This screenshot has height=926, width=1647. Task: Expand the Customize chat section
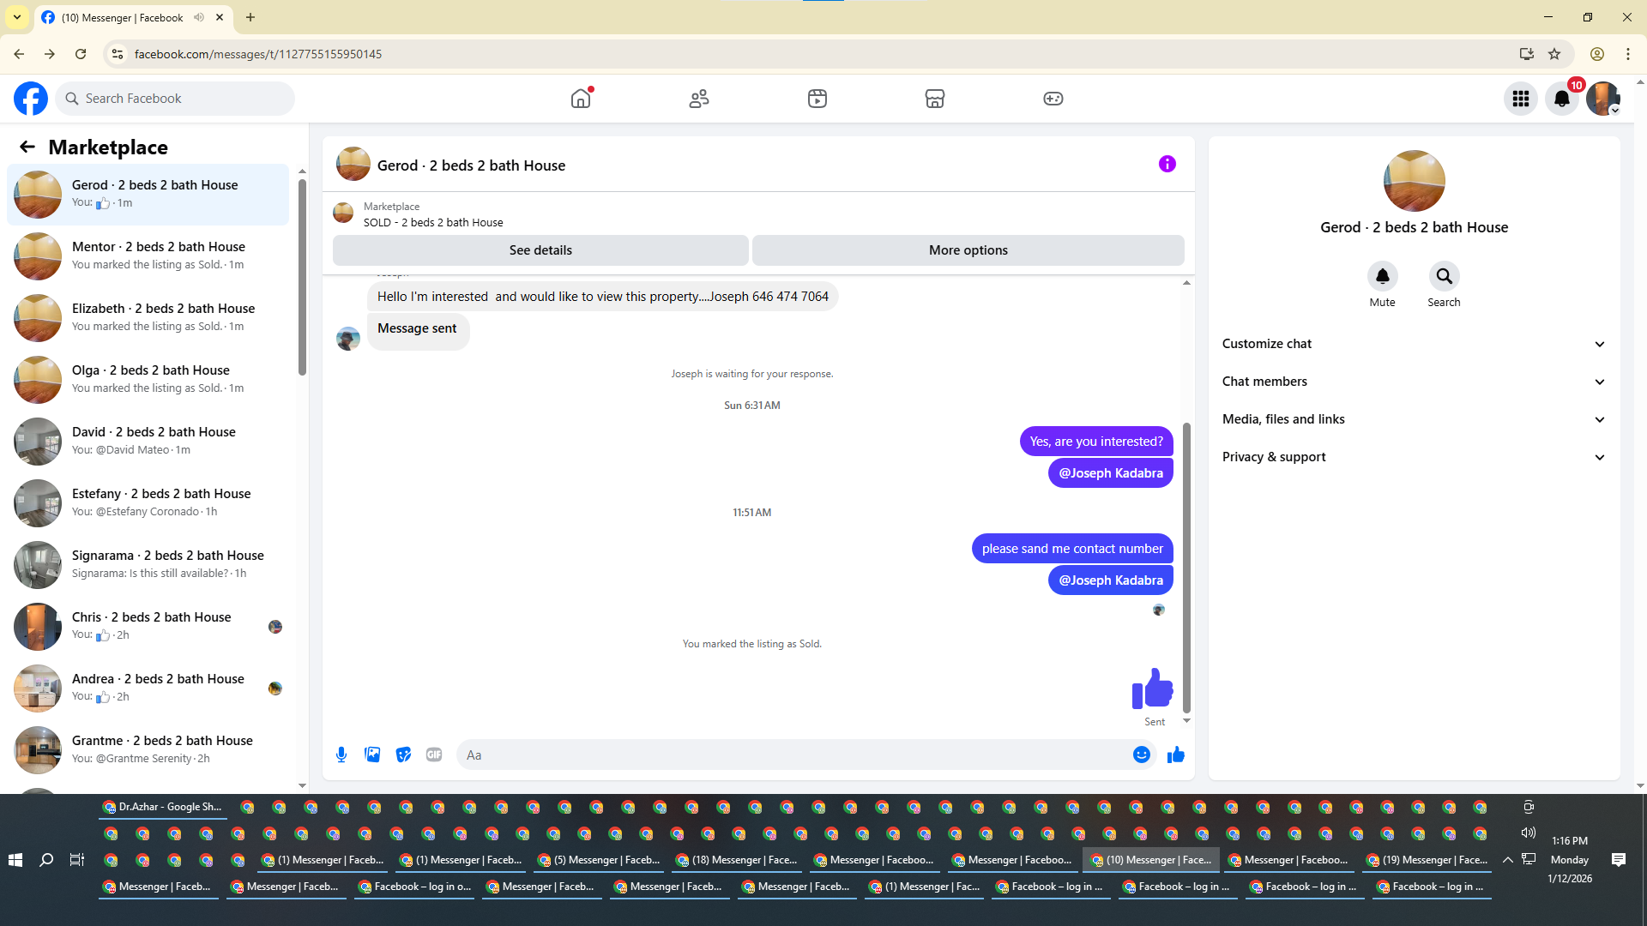click(1413, 344)
